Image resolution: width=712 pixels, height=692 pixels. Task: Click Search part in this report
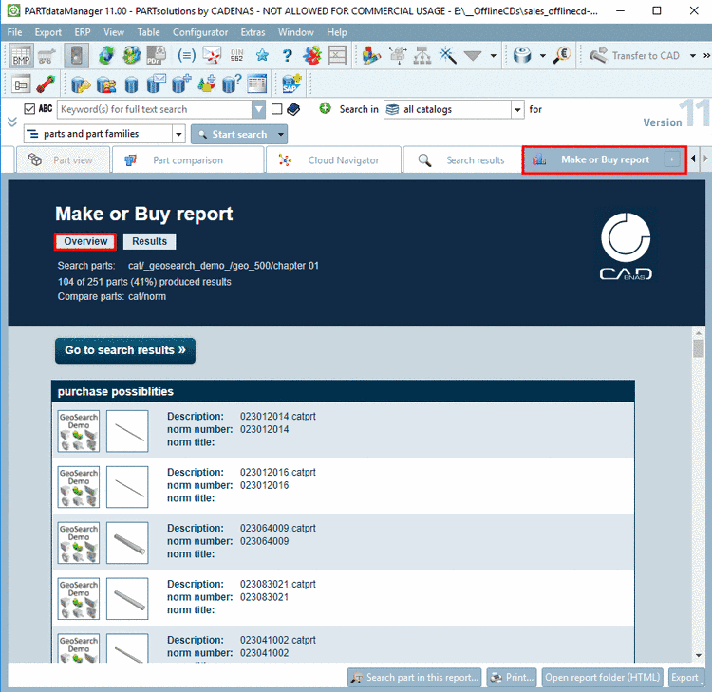tap(415, 677)
